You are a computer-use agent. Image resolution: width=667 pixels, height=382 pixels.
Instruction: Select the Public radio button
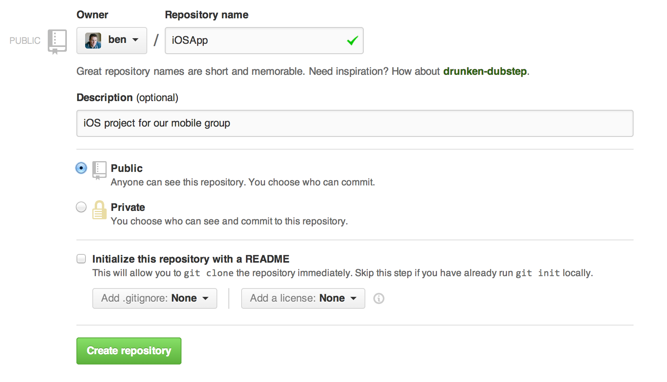point(81,168)
